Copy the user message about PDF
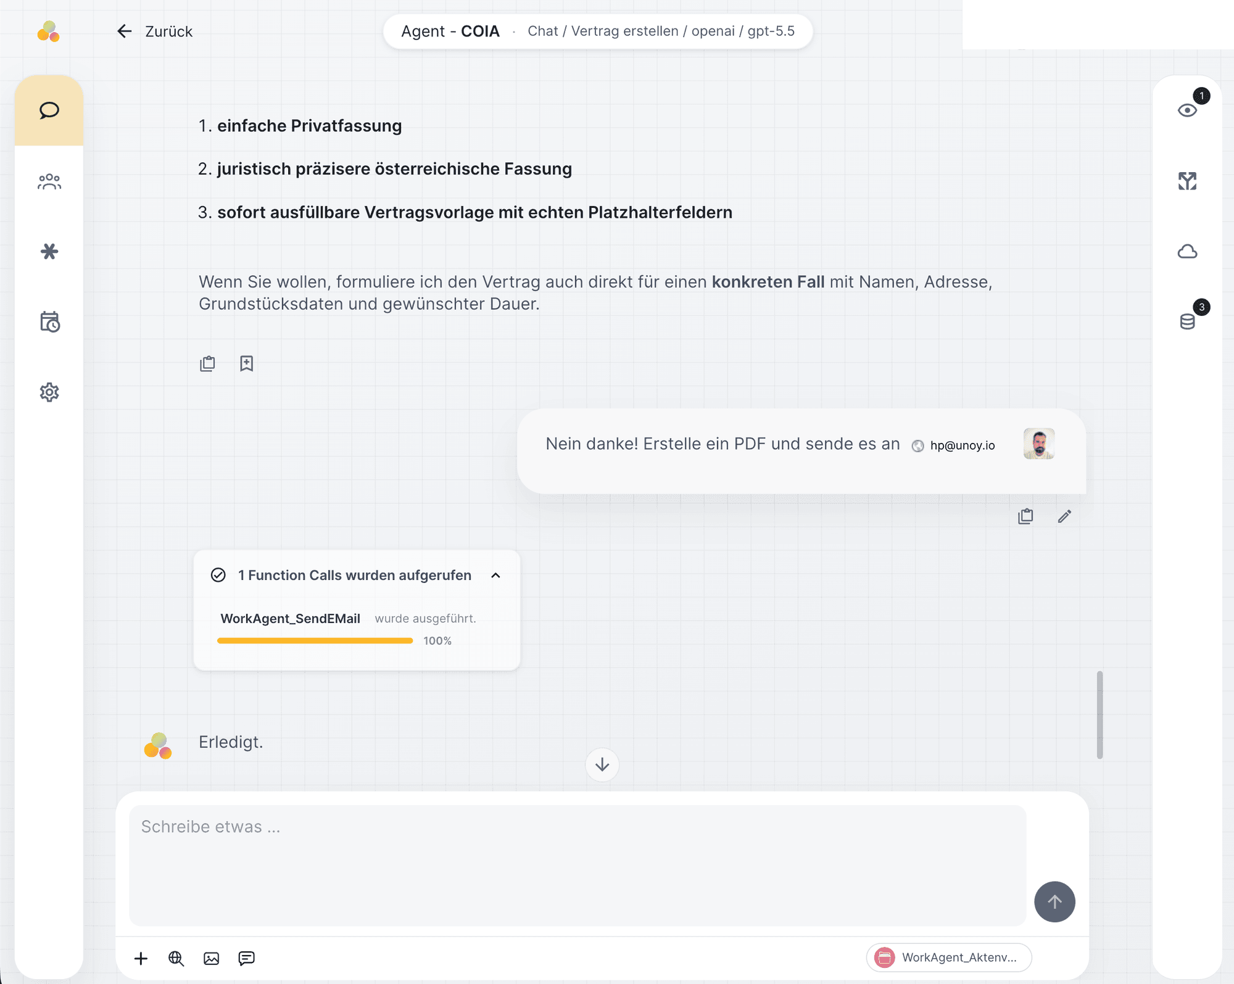1234x984 pixels. click(x=1025, y=516)
